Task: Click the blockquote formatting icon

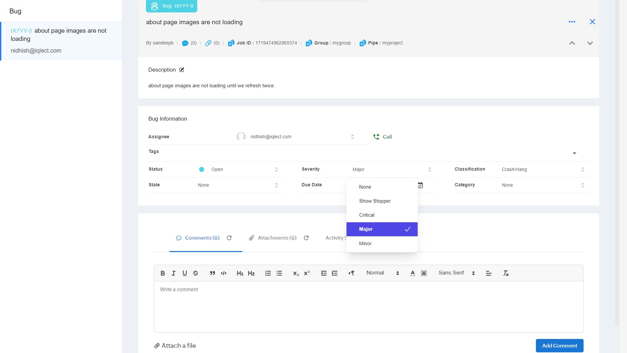Action: pos(212,272)
